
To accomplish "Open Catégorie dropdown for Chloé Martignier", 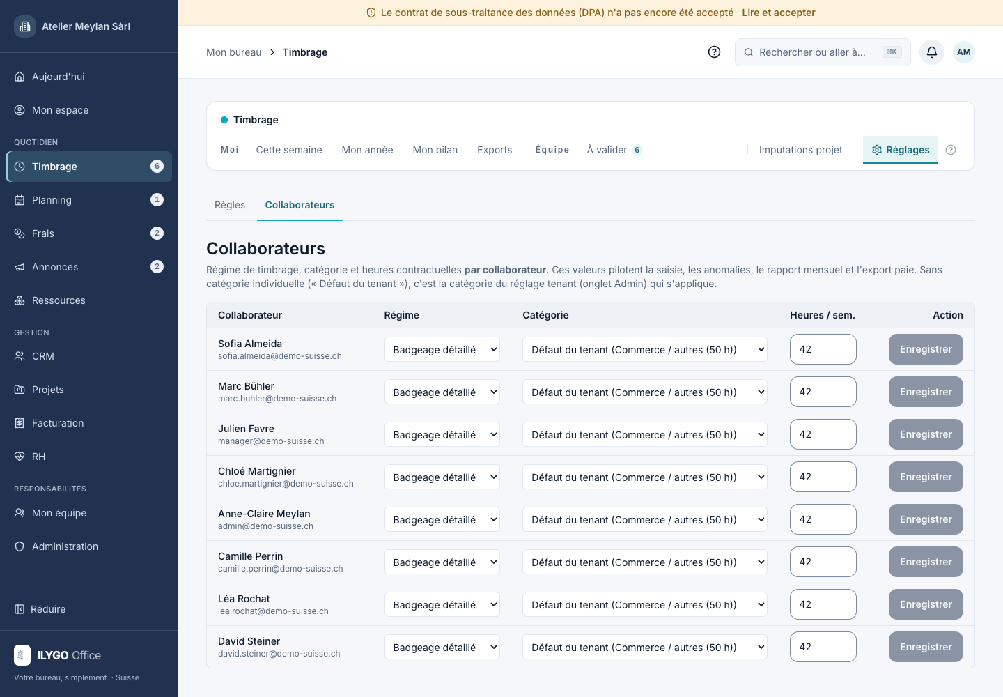I will (x=645, y=477).
